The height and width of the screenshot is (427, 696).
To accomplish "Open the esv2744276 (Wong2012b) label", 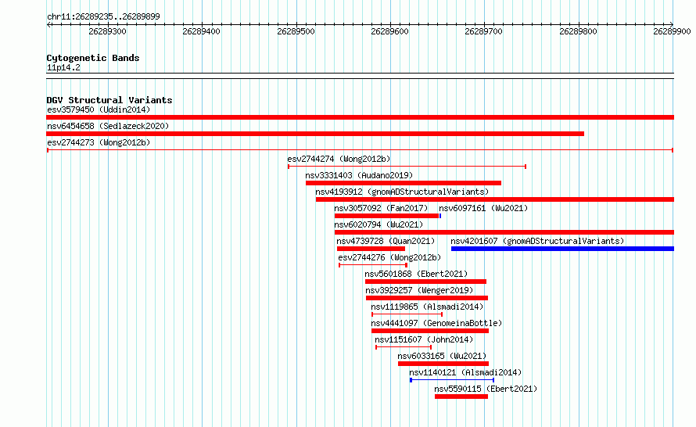I will click(x=389, y=257).
